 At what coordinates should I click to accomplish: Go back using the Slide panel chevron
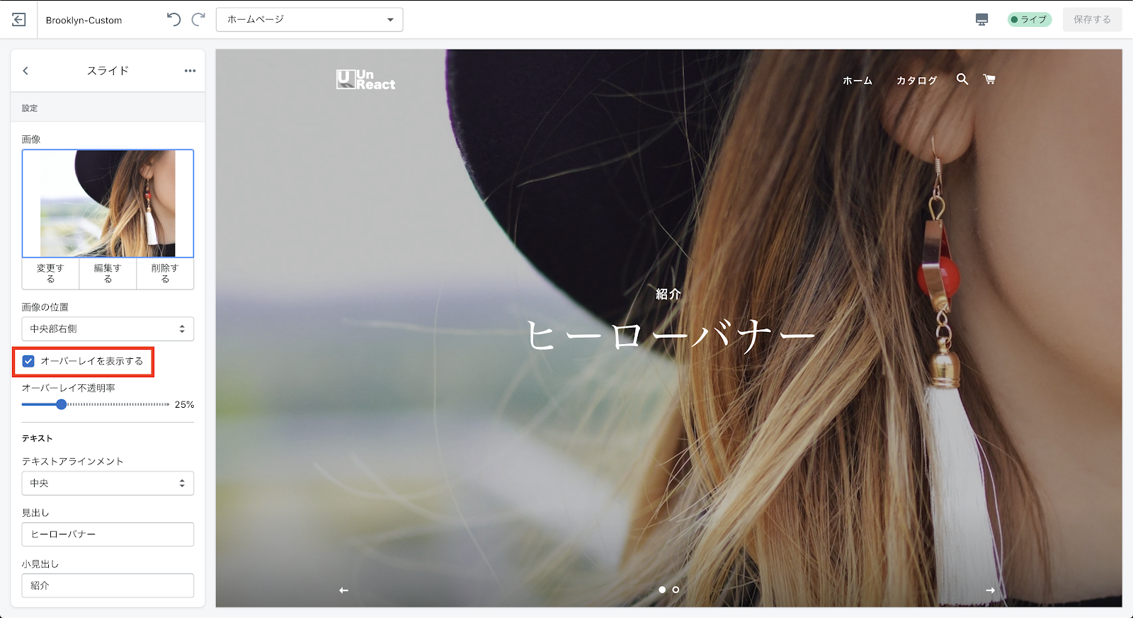click(25, 71)
